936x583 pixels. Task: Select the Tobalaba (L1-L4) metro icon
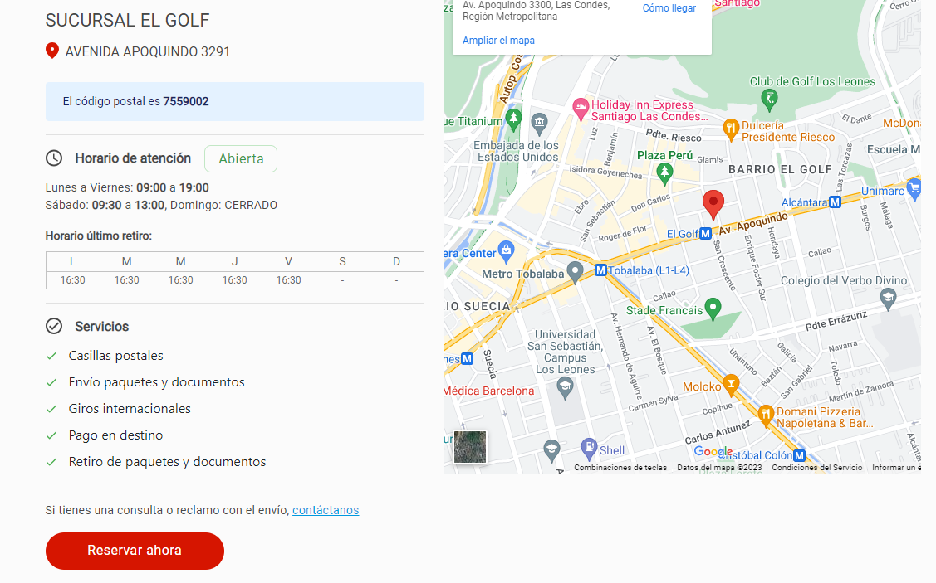(x=600, y=270)
